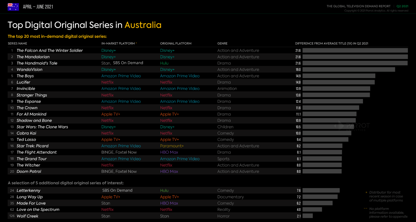Viewport: 416px width, 222px height.
Task: Select 'The Grand Tour' series name
Action: (32, 159)
